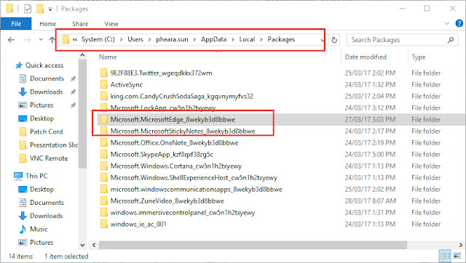The height and width of the screenshot is (263, 466).
Task: Select king.com.CandyCrushSodaSaga folder
Action: click(181, 97)
